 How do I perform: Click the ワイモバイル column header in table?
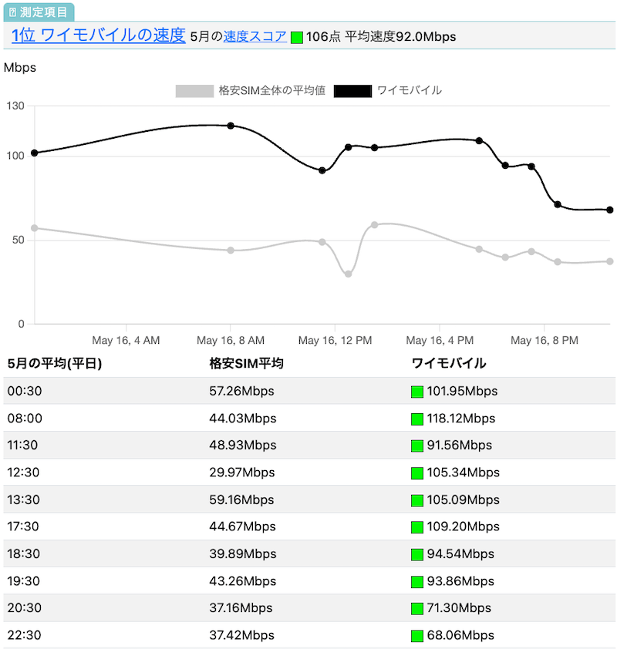449,363
